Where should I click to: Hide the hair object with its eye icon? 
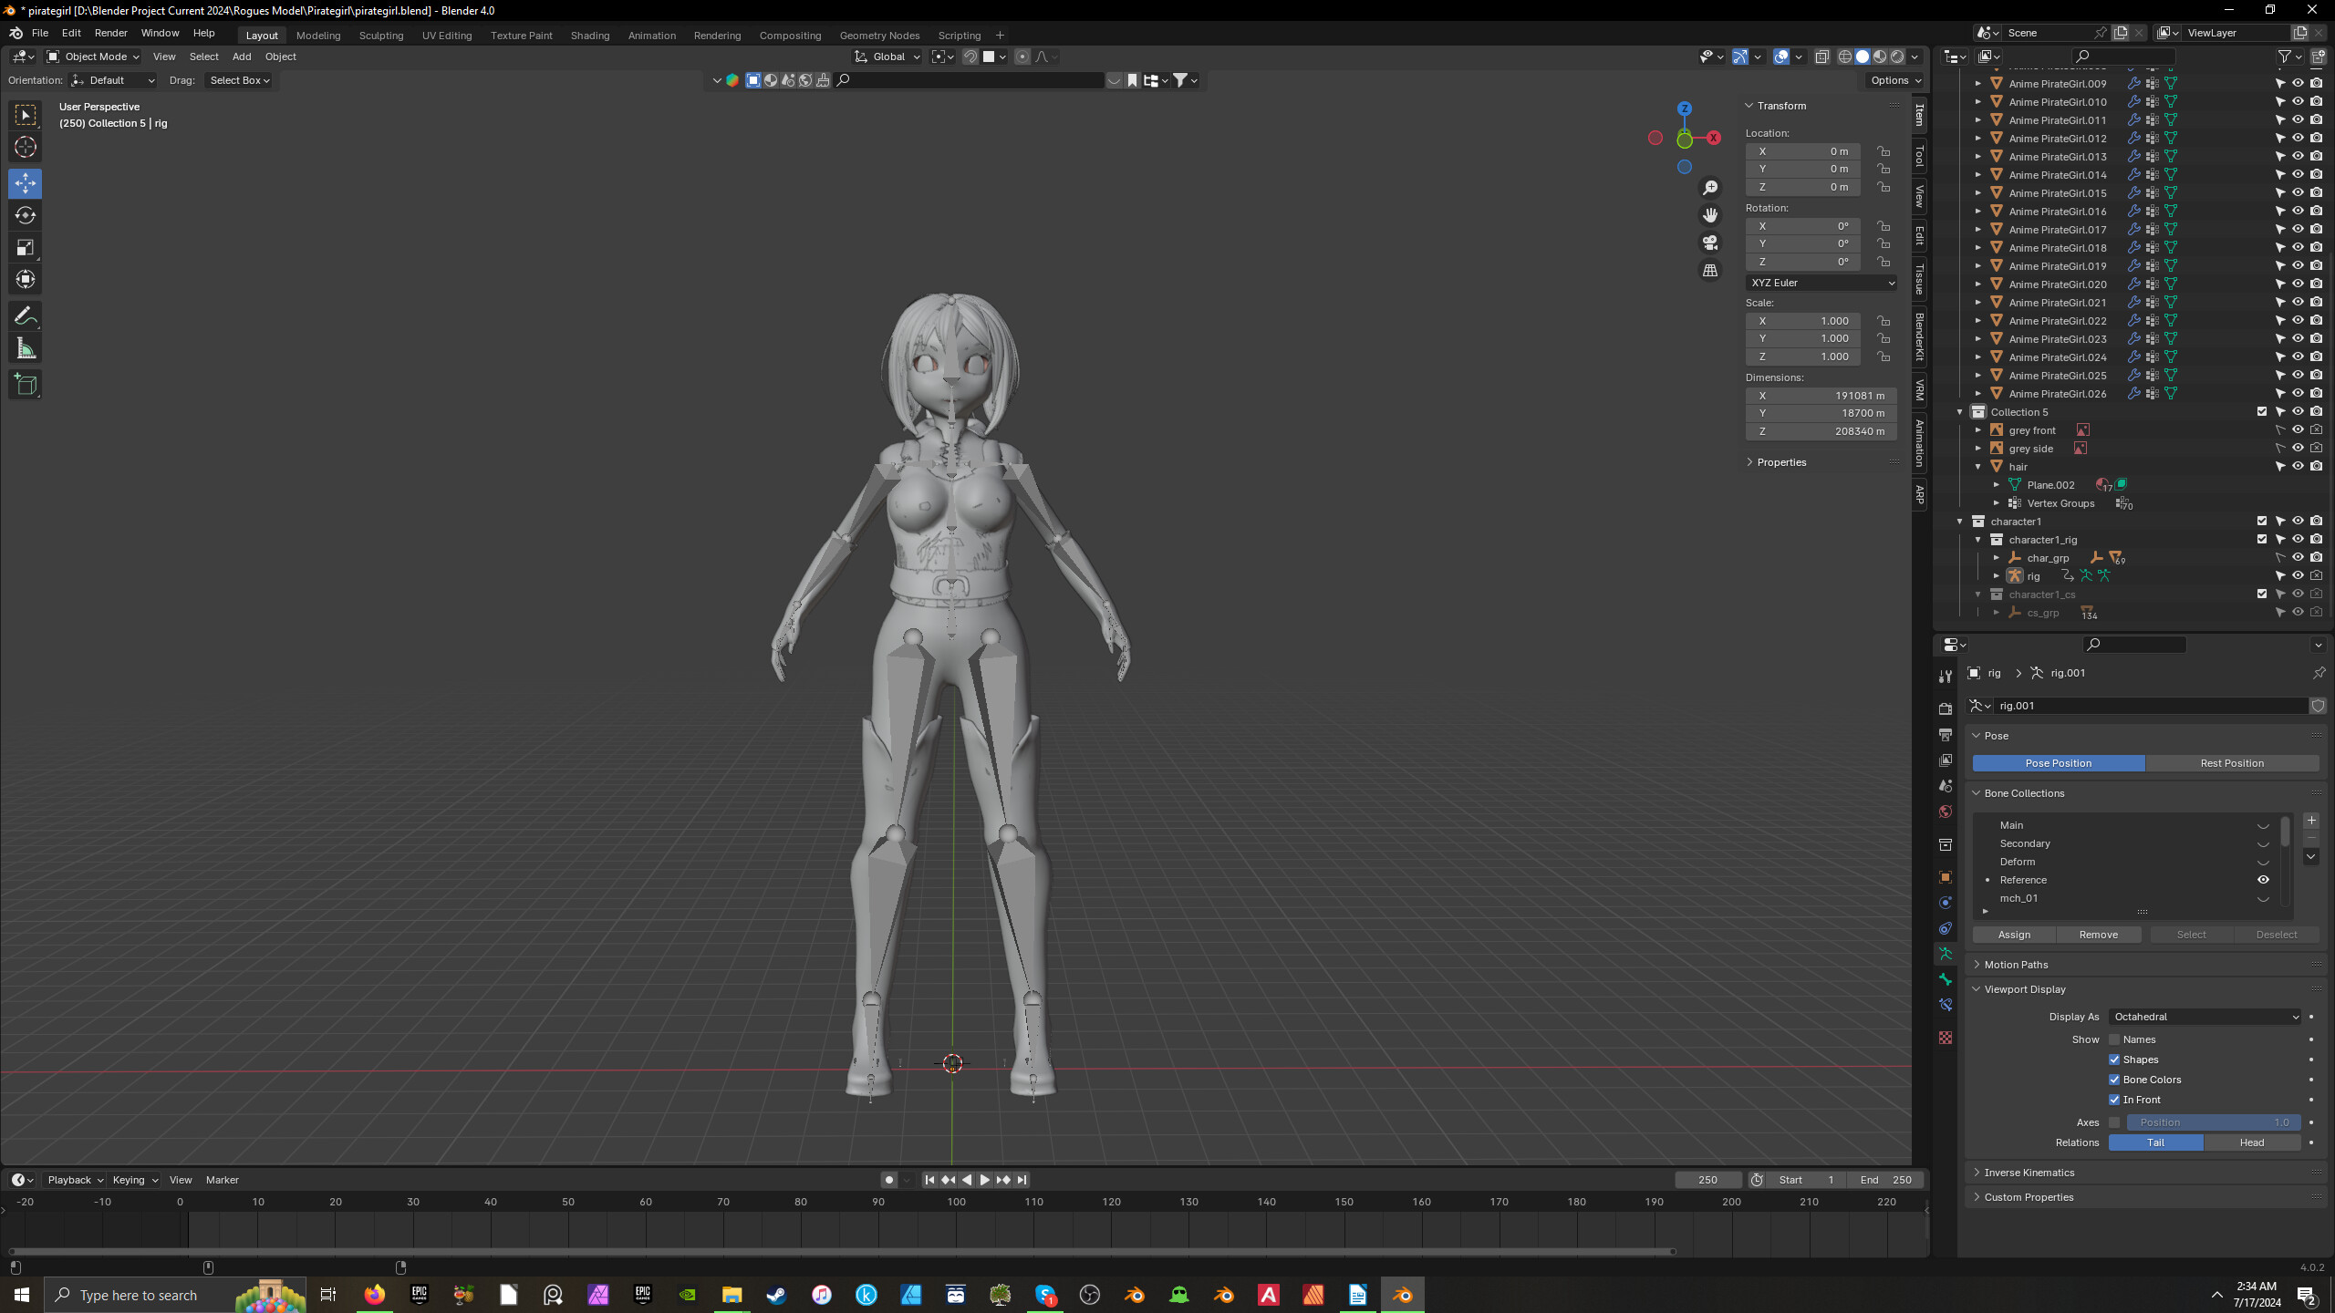2298,466
